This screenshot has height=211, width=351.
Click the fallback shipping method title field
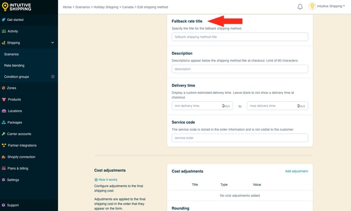click(239, 37)
